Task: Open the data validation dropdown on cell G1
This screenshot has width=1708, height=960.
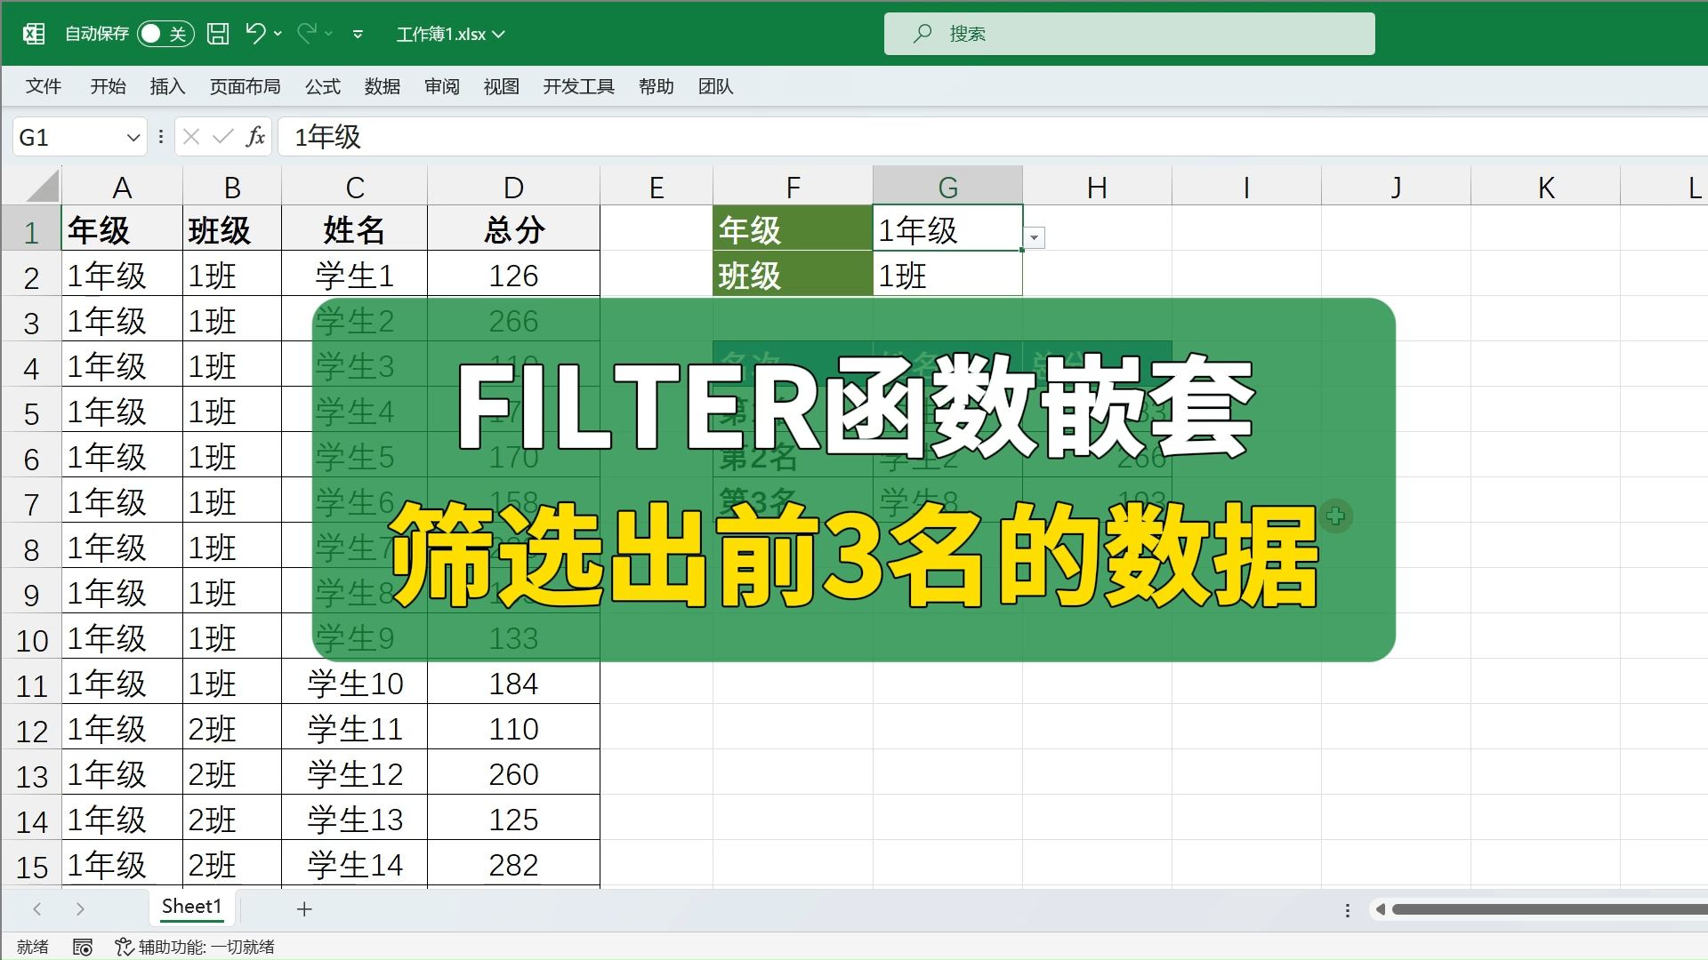Action: click(1034, 238)
